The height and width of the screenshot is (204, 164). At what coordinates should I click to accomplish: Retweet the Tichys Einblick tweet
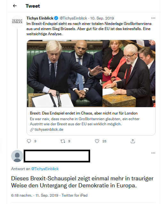point(63,141)
